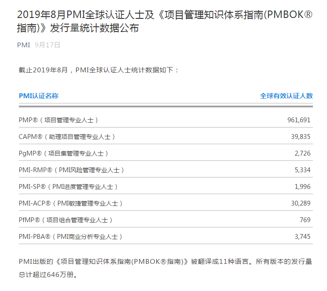Screen dimensions: 327x291
Task: Select the PMI-PBA® (PMI商业分析专业人士) row label
Action: tap(70, 237)
